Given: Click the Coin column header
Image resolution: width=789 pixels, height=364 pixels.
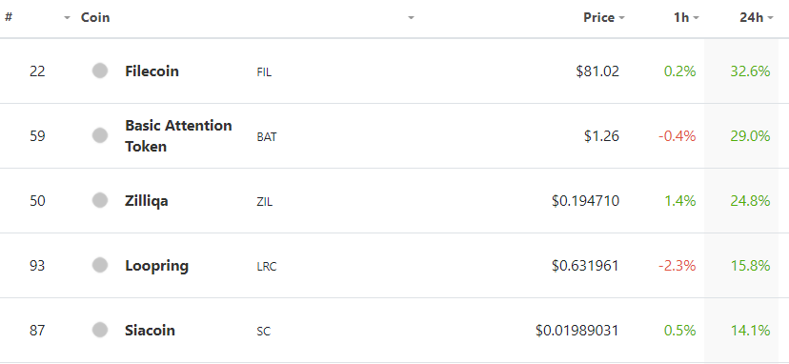Looking at the screenshot, I should click(x=95, y=17).
